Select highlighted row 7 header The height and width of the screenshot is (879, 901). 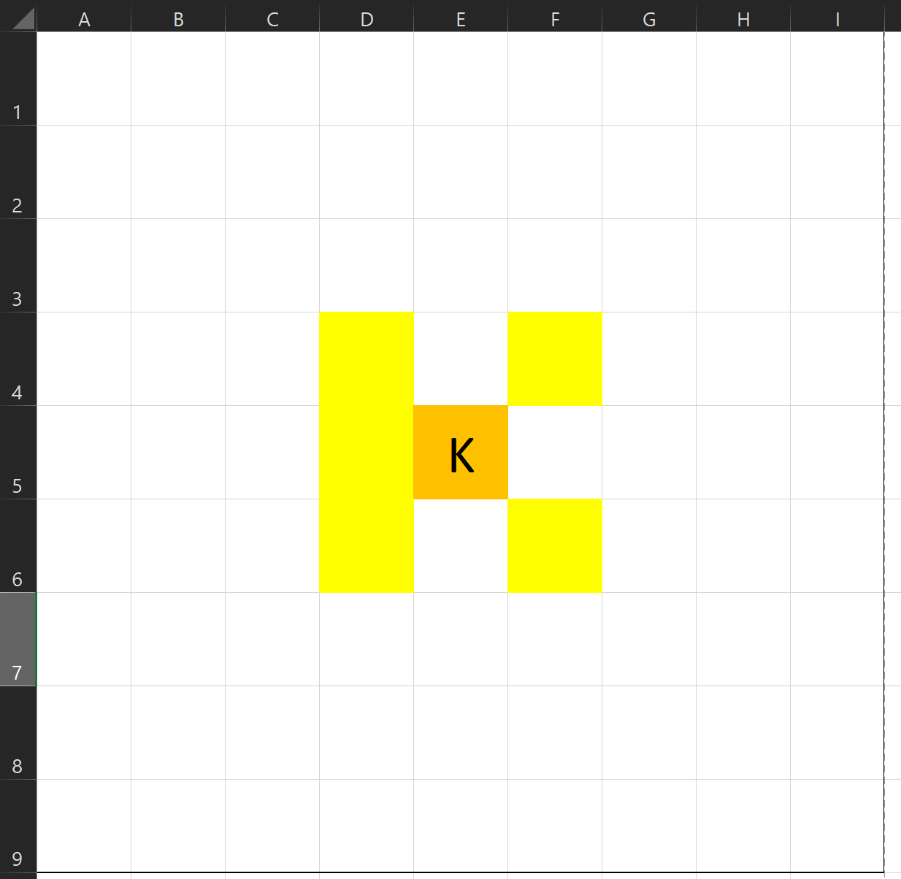tap(18, 640)
